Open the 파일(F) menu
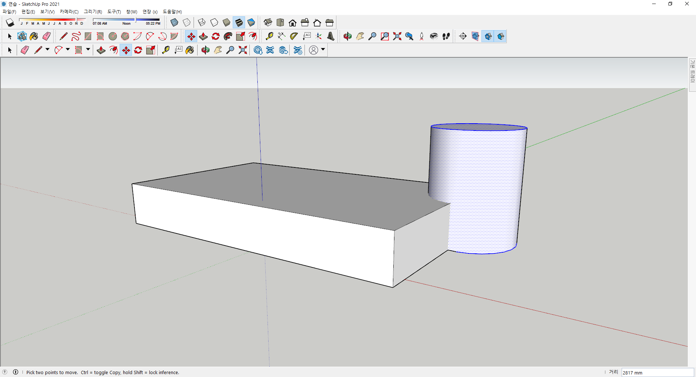Screen dimensions: 696x377 coord(9,12)
